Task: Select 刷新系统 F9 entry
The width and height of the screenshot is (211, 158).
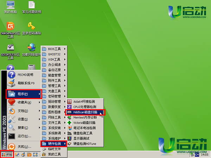Action: (24, 83)
